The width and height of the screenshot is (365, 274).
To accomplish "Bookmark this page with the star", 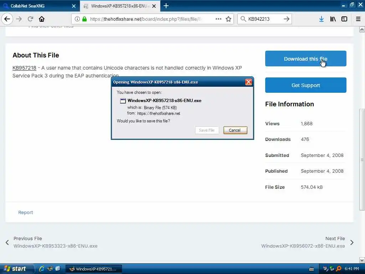I will 228,19.
